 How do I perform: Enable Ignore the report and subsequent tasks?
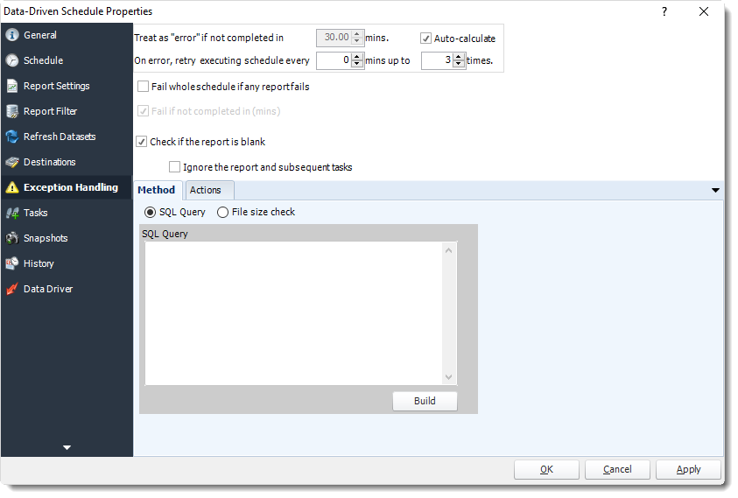(x=174, y=167)
